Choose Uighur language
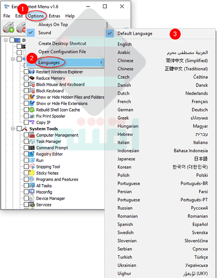Image resolution: width=219 pixels, height=278 pixels. 160,273
